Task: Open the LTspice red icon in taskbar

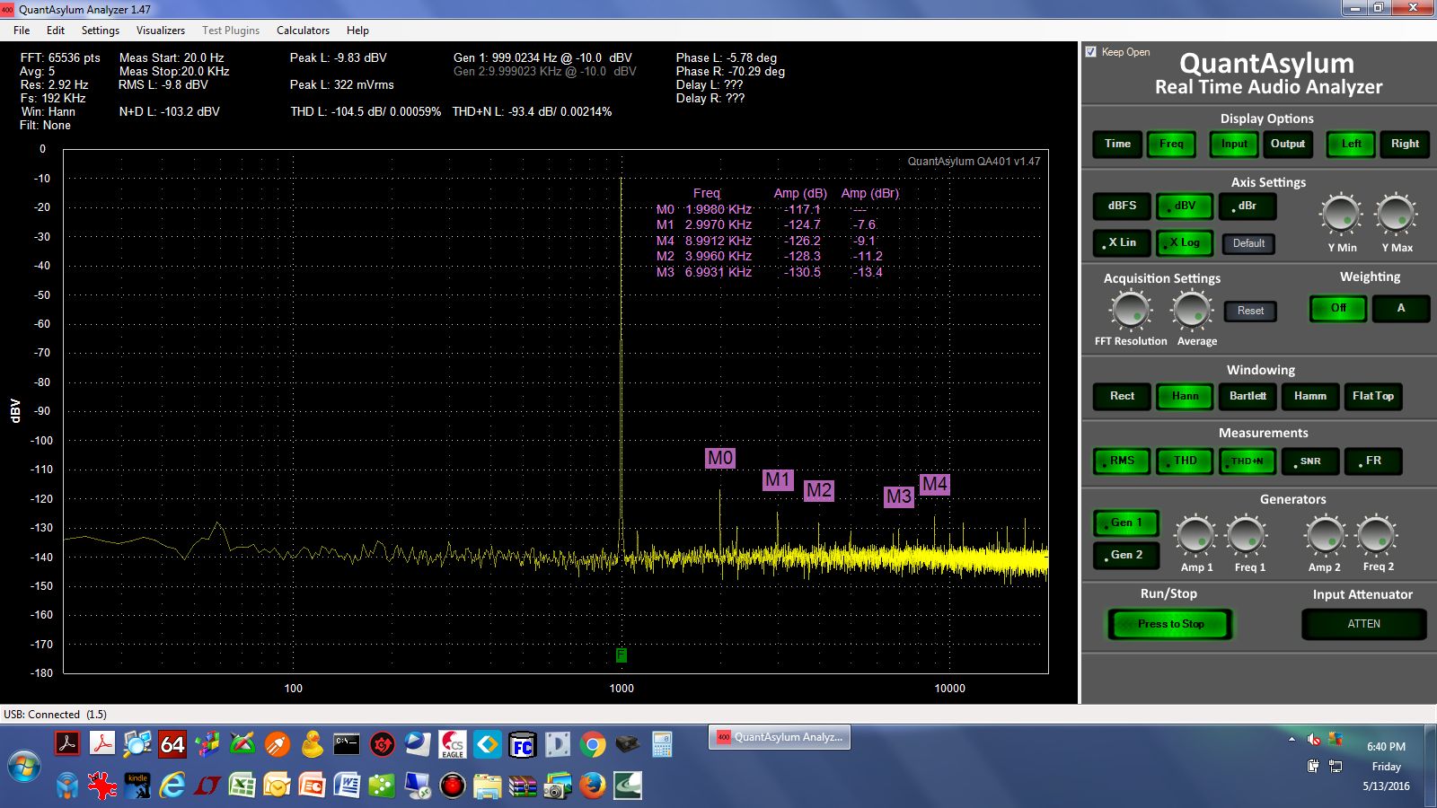Action: [x=207, y=786]
